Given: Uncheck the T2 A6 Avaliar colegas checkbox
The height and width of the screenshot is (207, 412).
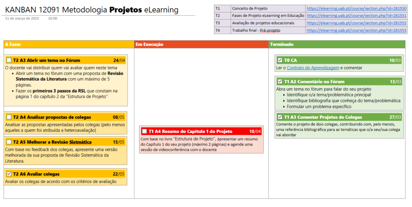Looking at the screenshot, I should pyautogui.click(x=9, y=174).
